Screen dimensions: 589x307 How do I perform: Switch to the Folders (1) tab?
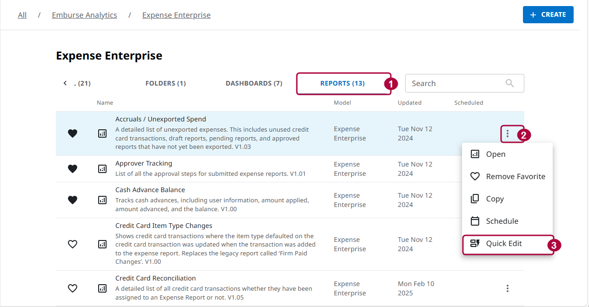coord(166,83)
